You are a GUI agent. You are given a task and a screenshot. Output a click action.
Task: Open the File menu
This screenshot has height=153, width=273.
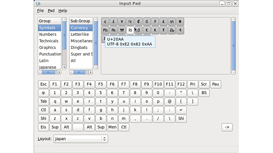tap(40, 11)
